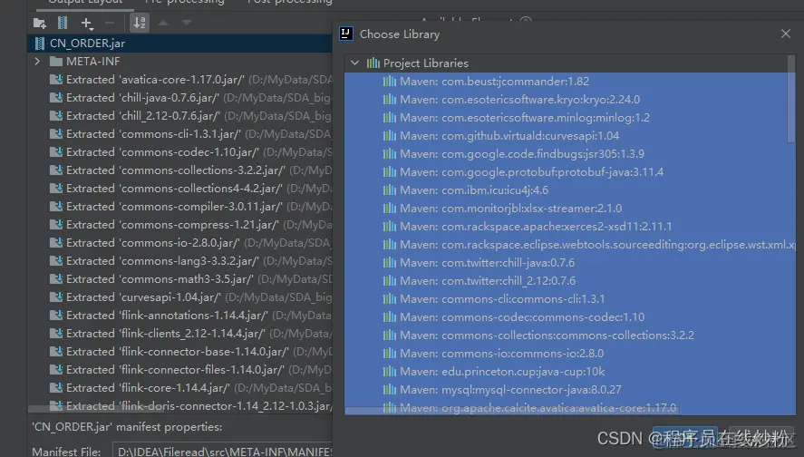
Task: Select Extracted 'flink-connector-base-1.14.0.jar/' entry
Action: pos(190,352)
